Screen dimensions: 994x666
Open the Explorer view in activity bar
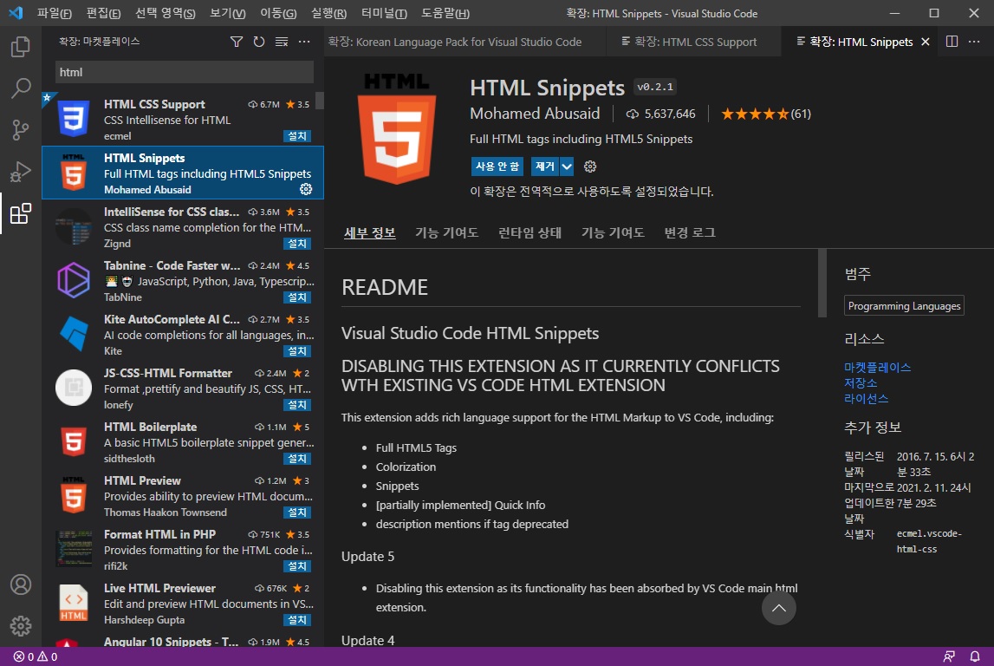pyautogui.click(x=20, y=46)
